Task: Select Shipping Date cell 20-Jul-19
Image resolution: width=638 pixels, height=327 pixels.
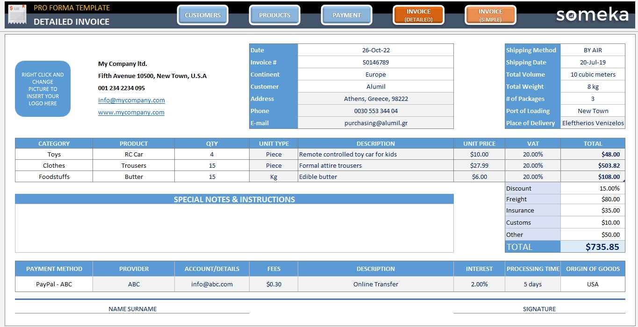Action: [593, 62]
